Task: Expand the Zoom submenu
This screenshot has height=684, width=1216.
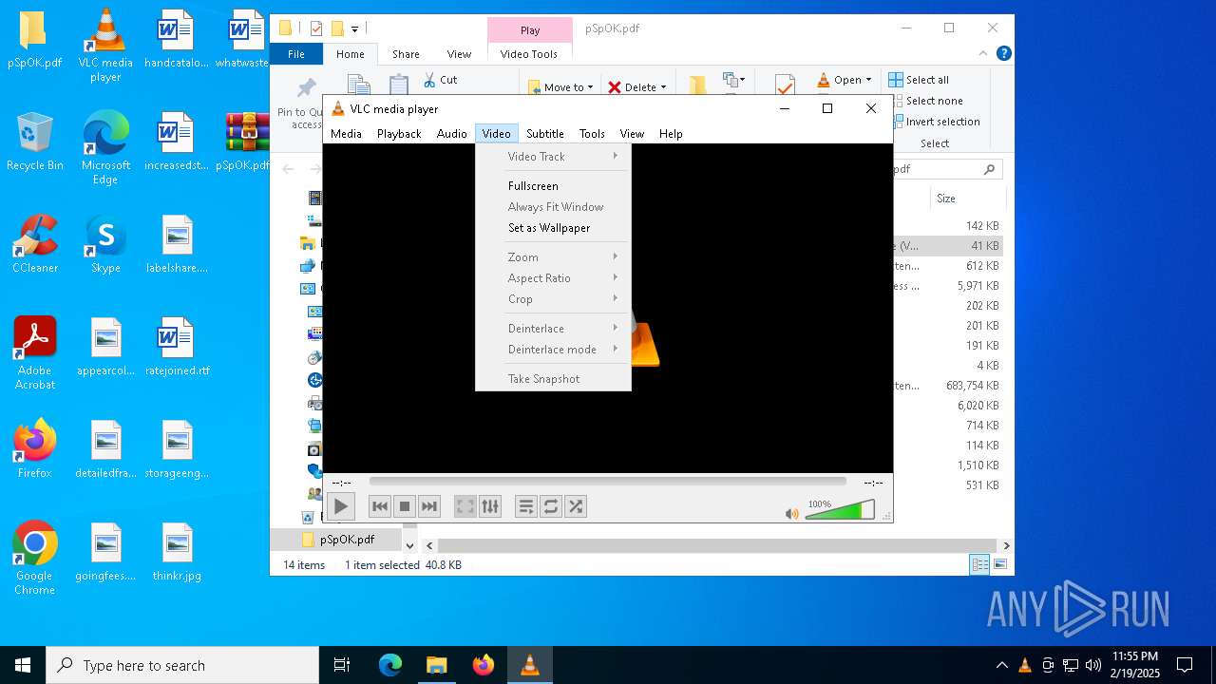Action: [553, 257]
